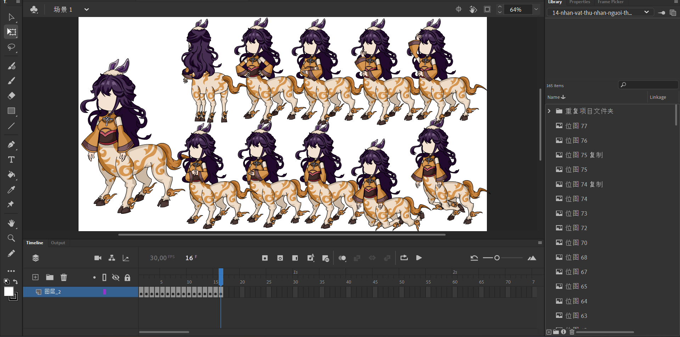Image resolution: width=680 pixels, height=337 pixels.
Task: Toggle hide all layers eye icon
Action: coord(116,277)
